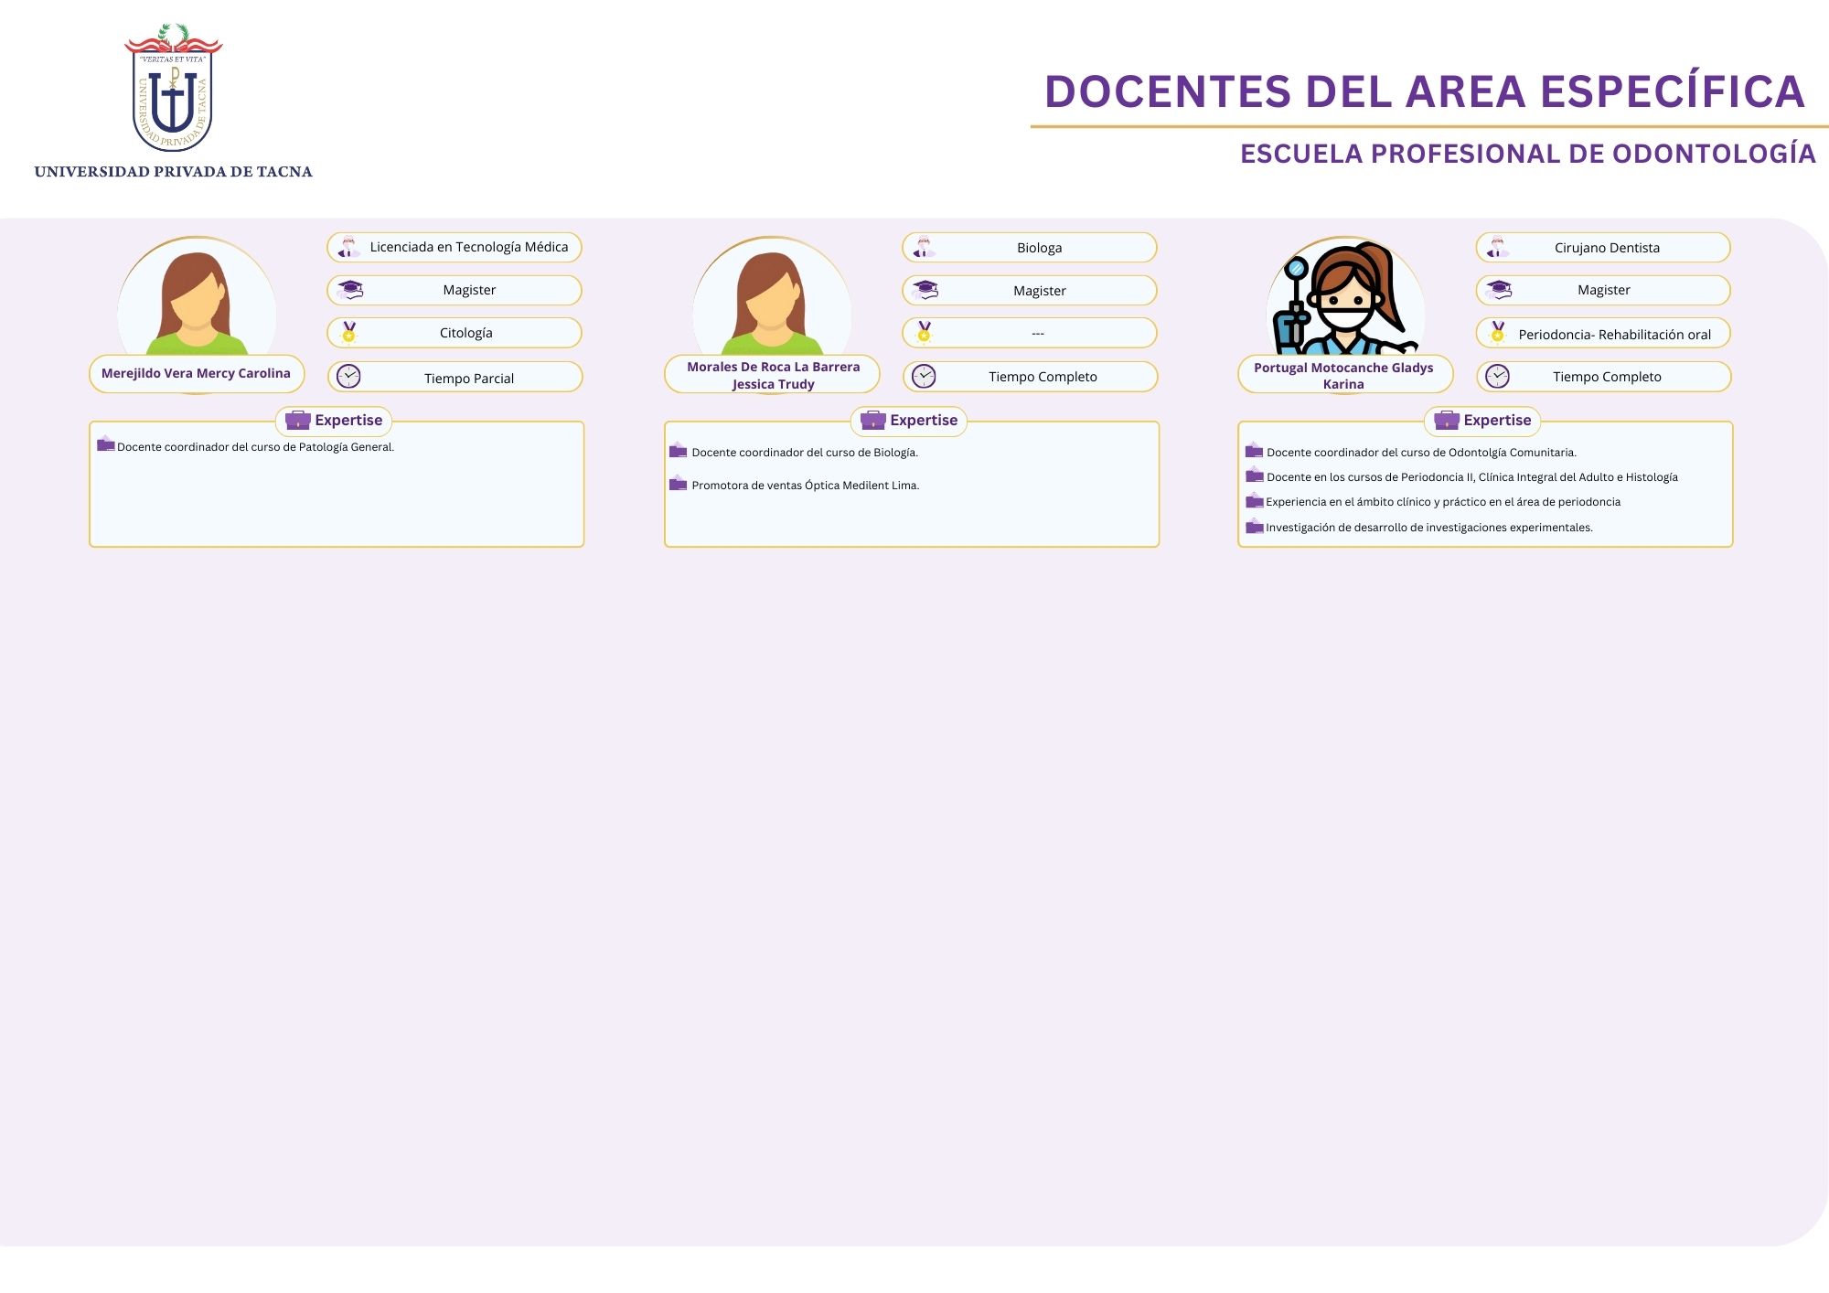Click the Tiempo Parcial label
The width and height of the screenshot is (1829, 1293).
pos(469,378)
